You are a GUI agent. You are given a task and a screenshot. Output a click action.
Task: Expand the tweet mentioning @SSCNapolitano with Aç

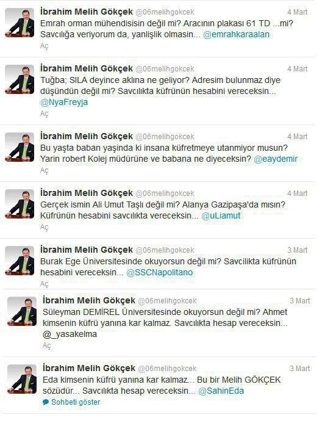pyautogui.click(x=44, y=284)
